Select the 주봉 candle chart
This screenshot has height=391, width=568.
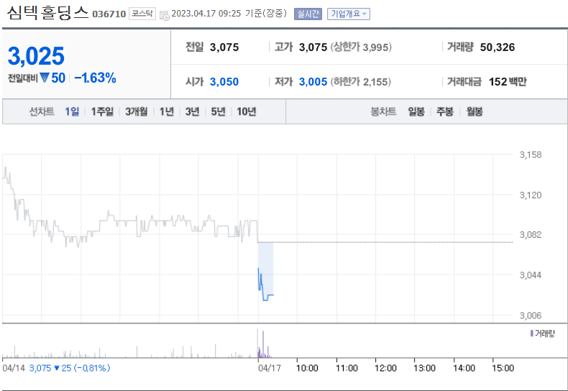[445, 111]
